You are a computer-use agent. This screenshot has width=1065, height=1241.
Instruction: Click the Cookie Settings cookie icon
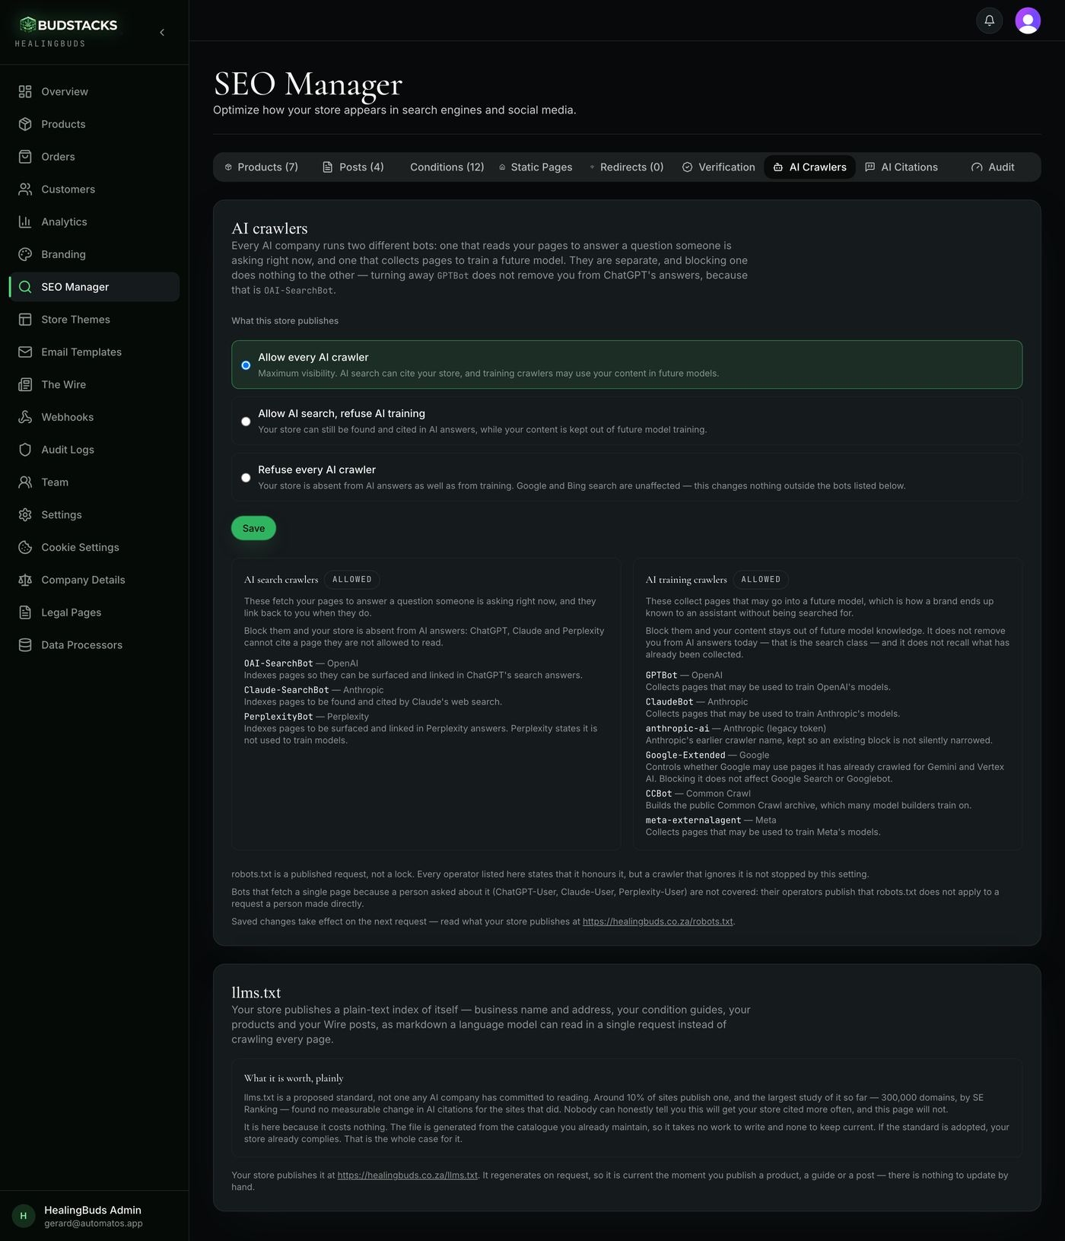25,548
